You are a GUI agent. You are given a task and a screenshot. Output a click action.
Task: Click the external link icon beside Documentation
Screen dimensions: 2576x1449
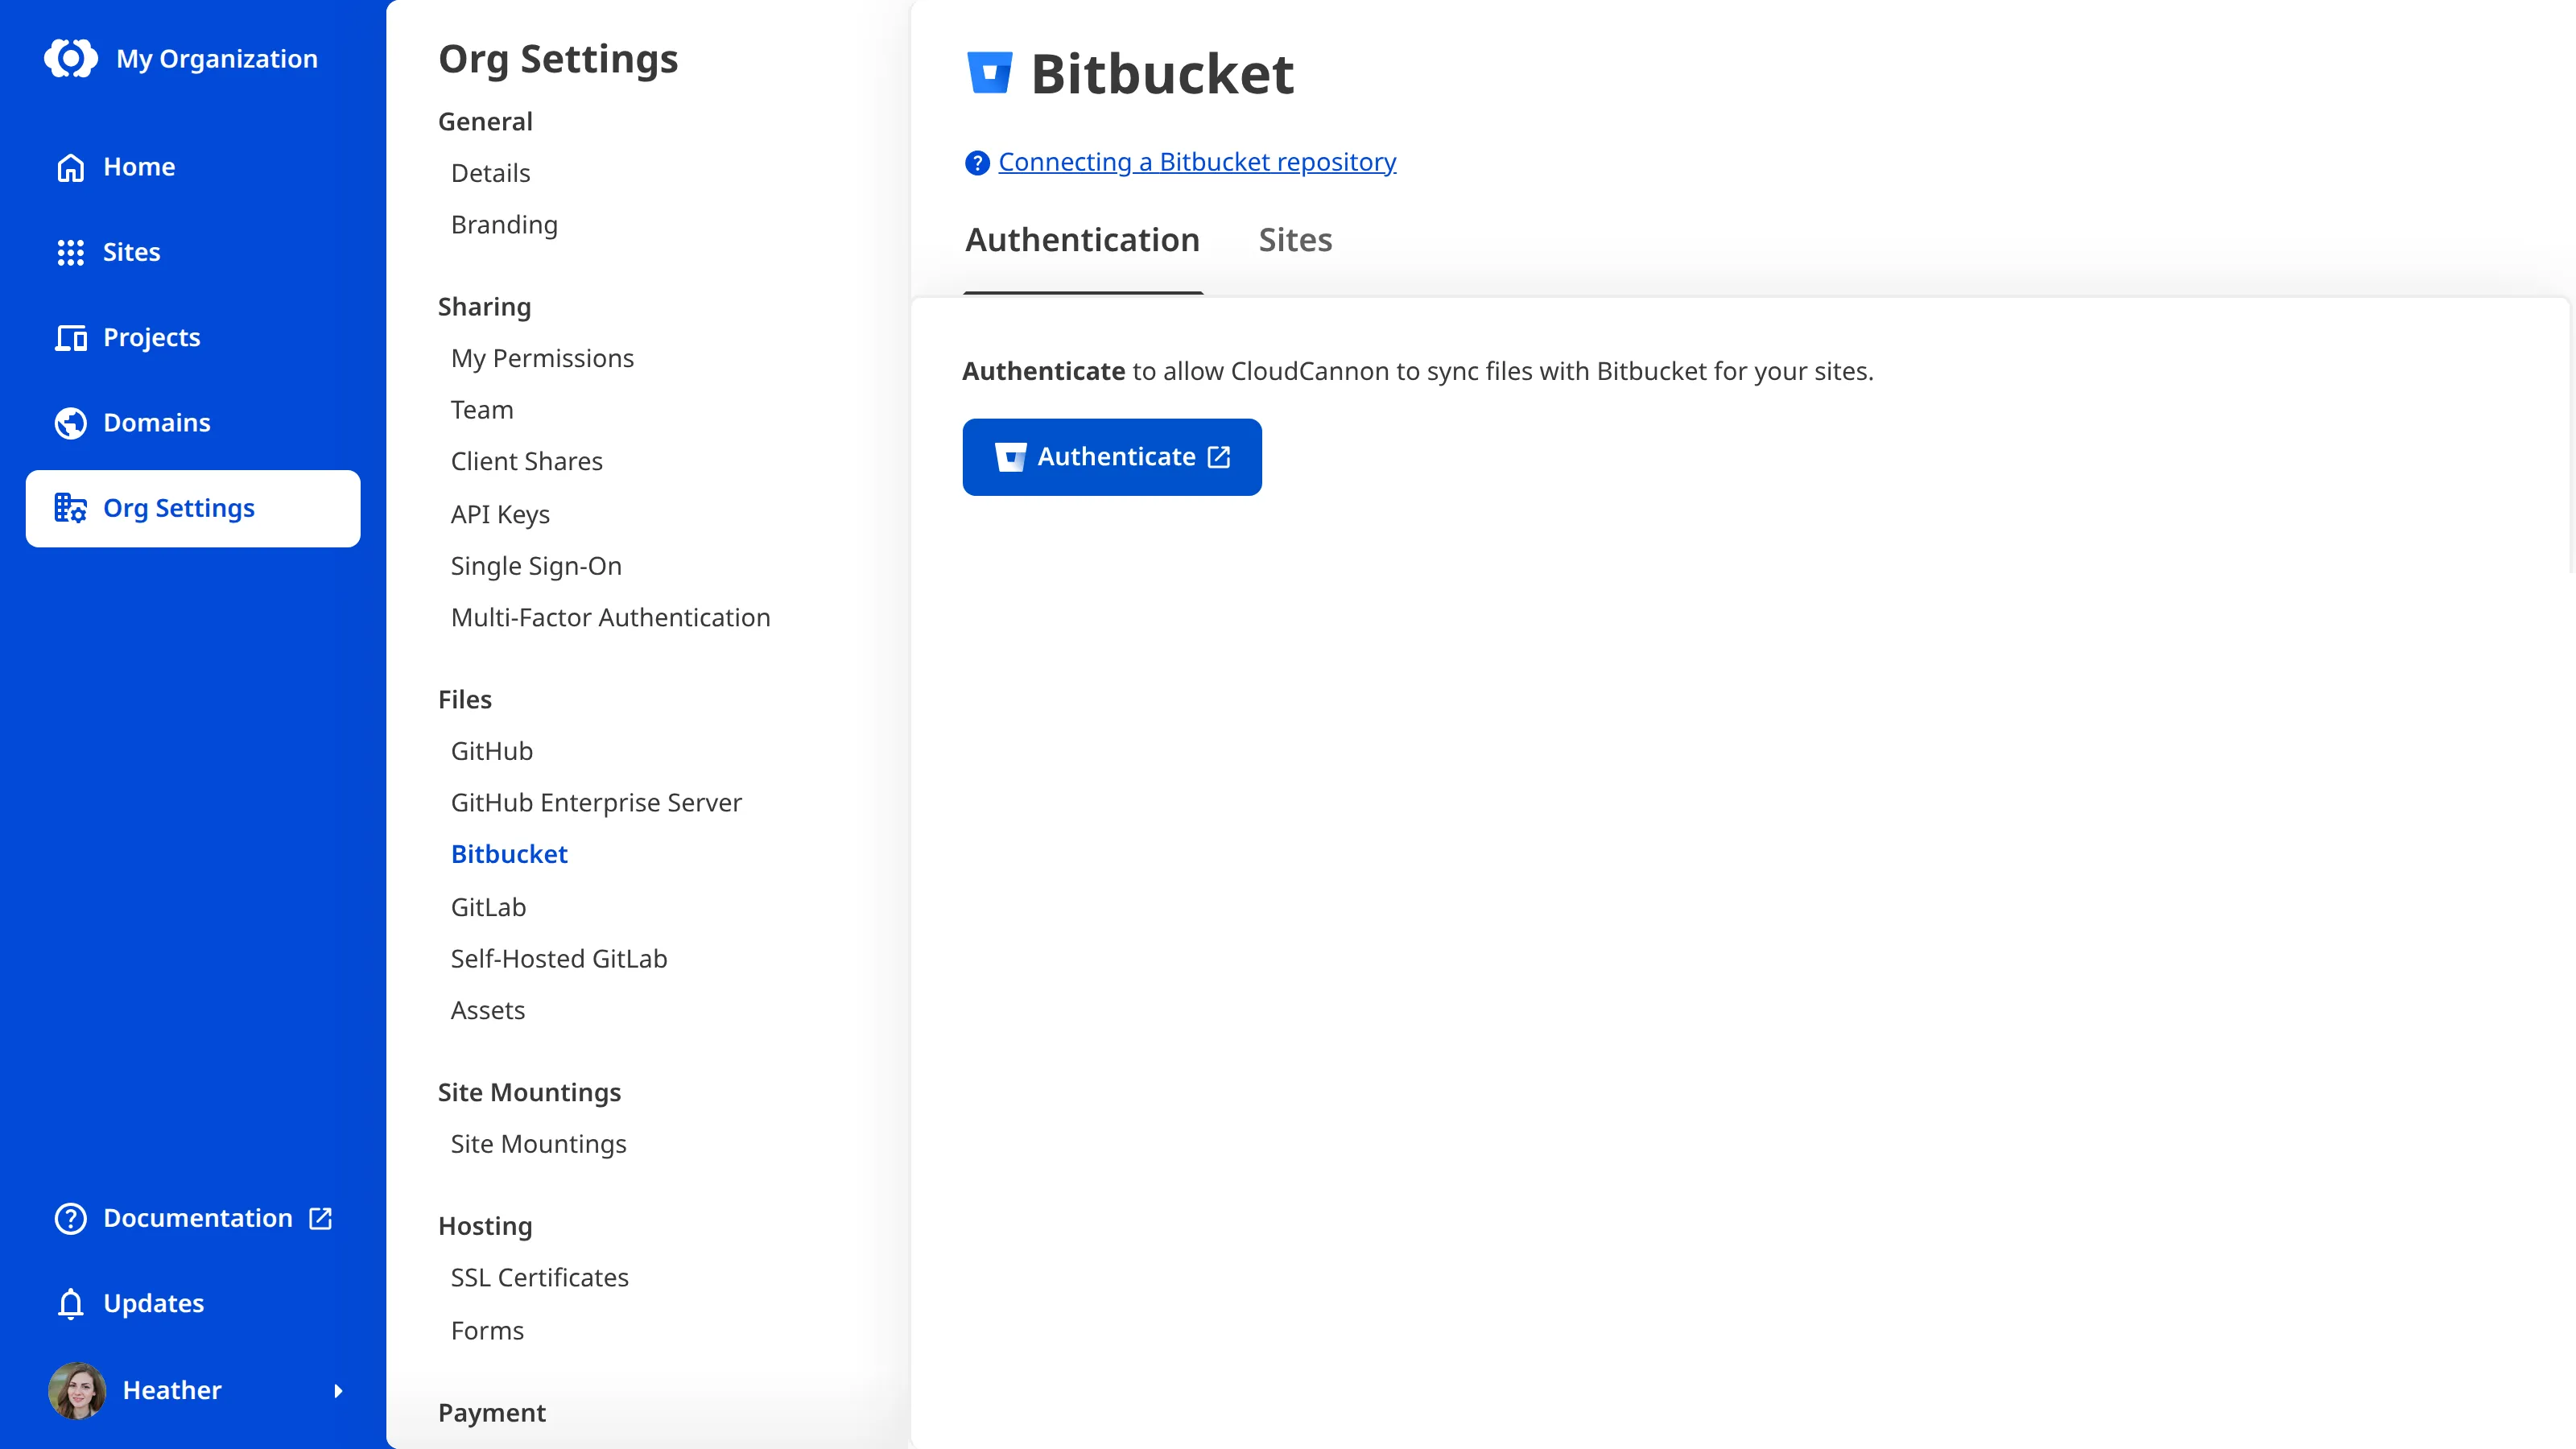pyautogui.click(x=320, y=1218)
